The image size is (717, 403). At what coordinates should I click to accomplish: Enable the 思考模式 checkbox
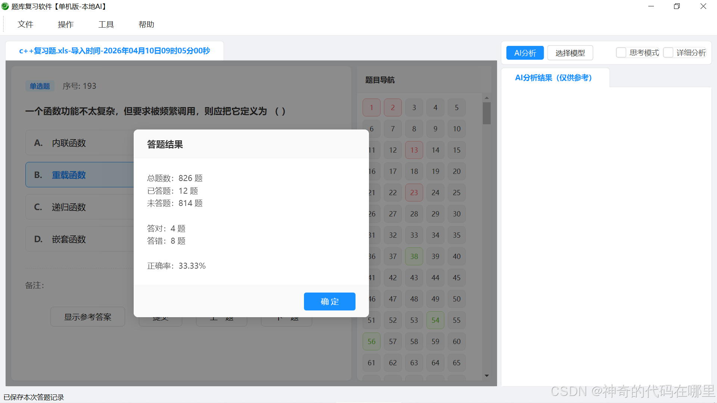pyautogui.click(x=621, y=53)
